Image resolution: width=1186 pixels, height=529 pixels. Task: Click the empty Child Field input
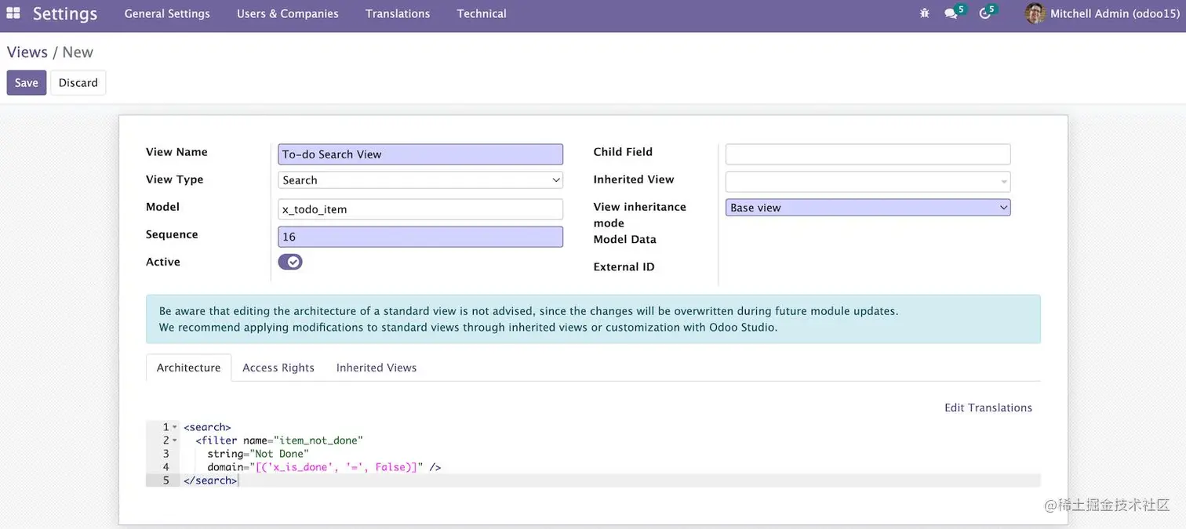point(868,154)
